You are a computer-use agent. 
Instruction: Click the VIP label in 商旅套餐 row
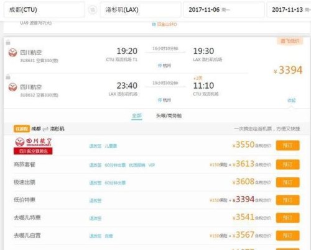click(x=152, y=165)
